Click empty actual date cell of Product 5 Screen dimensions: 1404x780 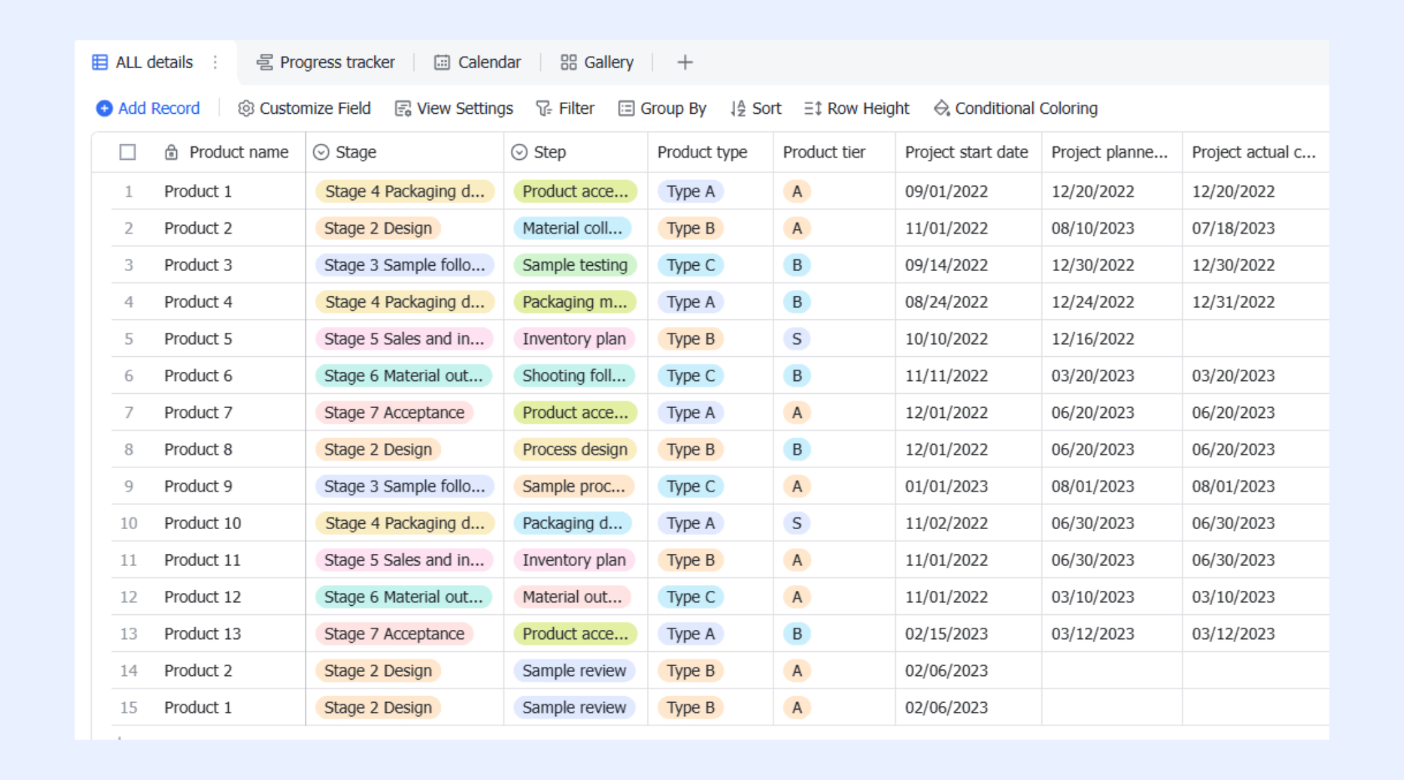(x=1255, y=339)
